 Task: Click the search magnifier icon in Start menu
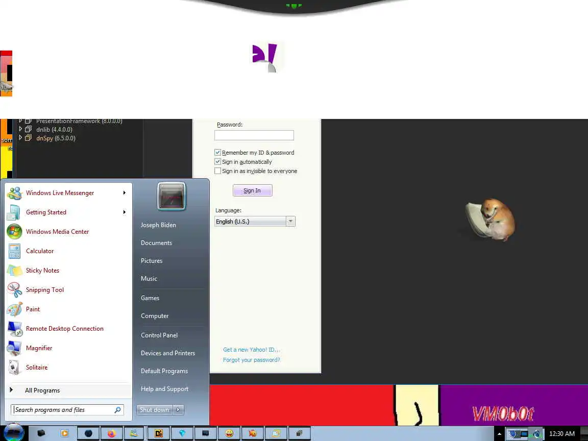coord(117,410)
